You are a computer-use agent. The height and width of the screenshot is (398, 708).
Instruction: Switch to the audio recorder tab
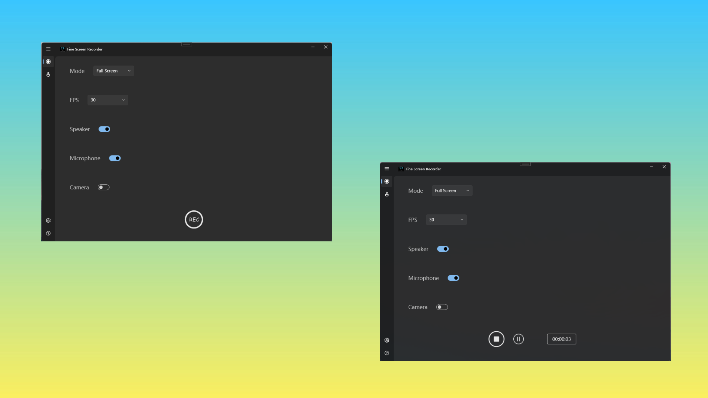[48, 74]
